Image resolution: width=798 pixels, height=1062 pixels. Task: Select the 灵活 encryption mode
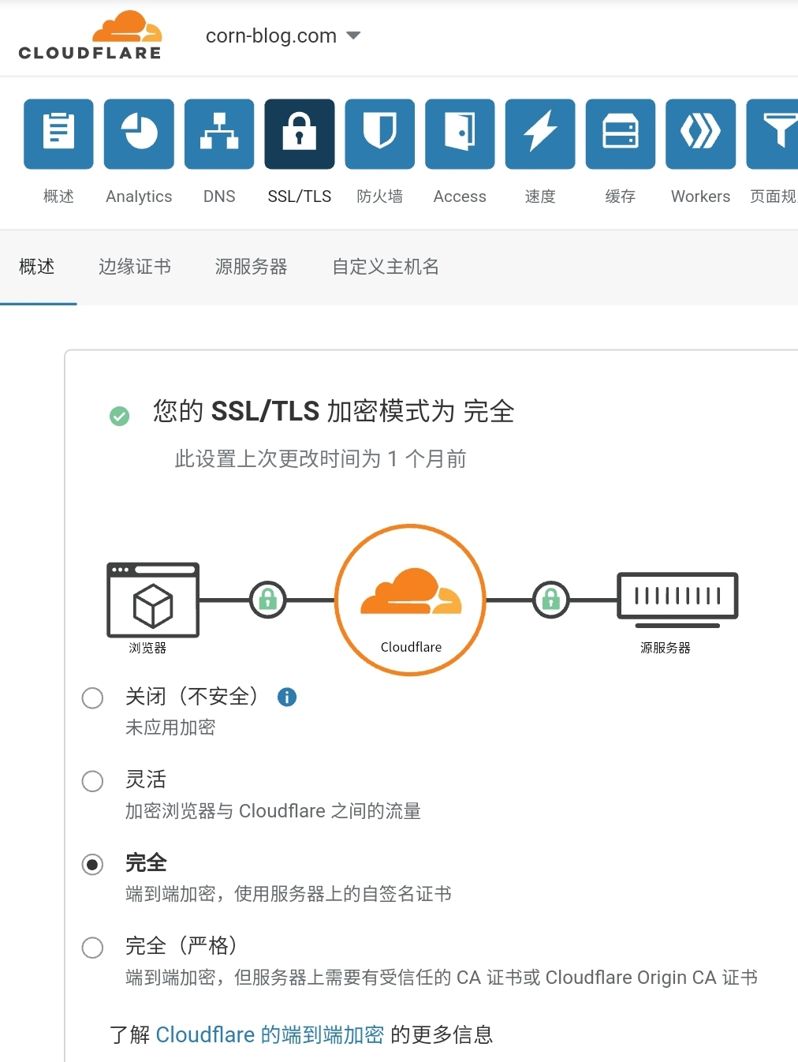tap(93, 781)
